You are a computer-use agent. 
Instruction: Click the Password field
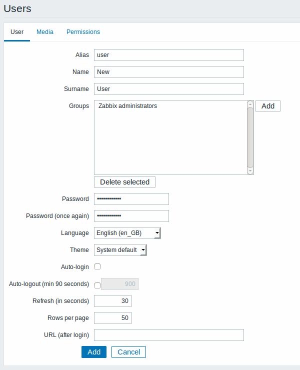pos(131,199)
